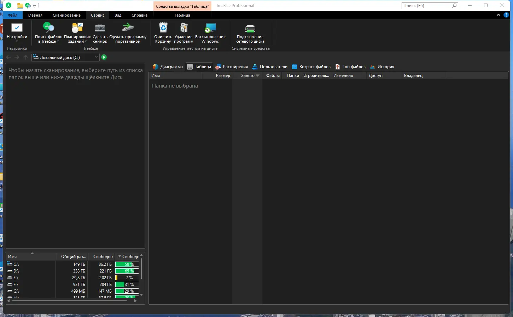Sort the main table by Размер

click(217, 76)
